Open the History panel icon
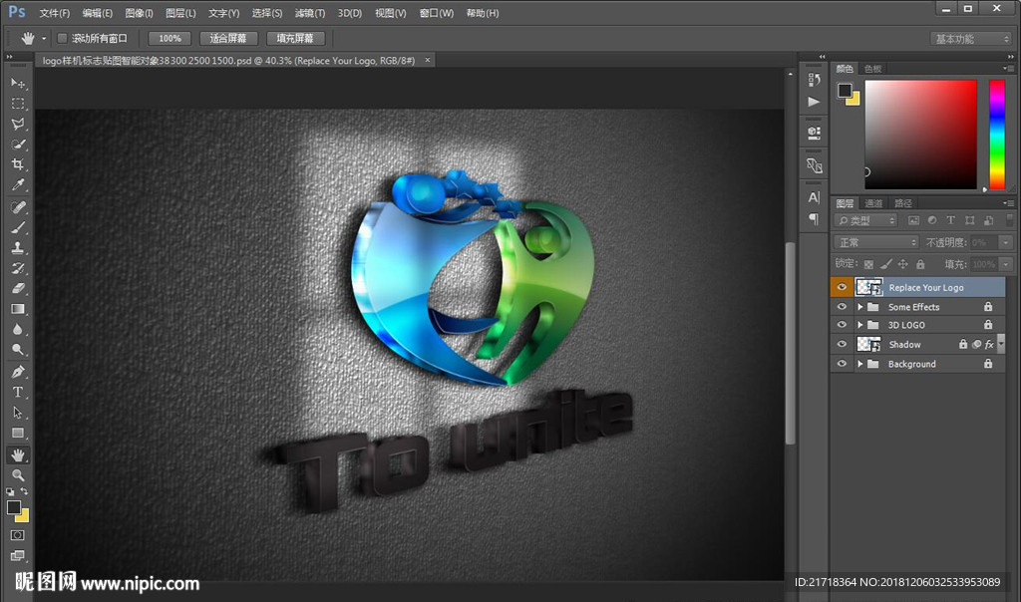This screenshot has height=602, width=1021. [814, 80]
